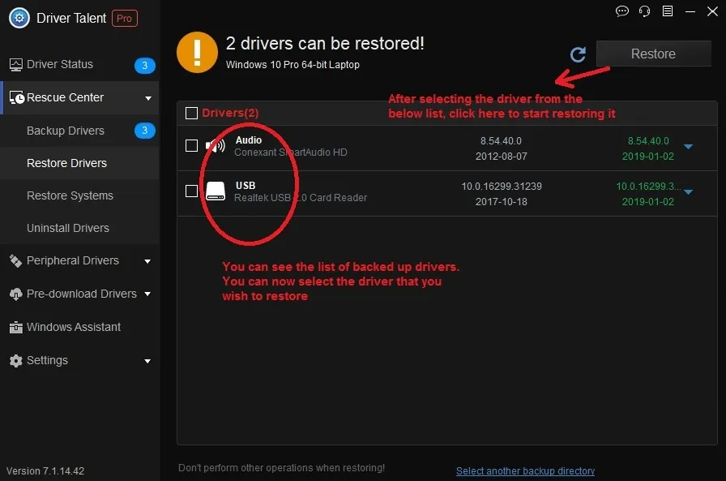Click USB driver date 2017-10-18
The image size is (726, 481).
502,202
